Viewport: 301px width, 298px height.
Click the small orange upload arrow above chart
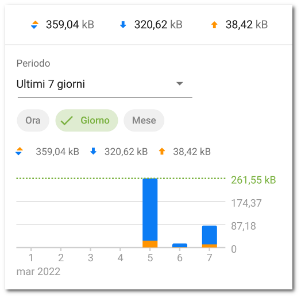(x=162, y=151)
